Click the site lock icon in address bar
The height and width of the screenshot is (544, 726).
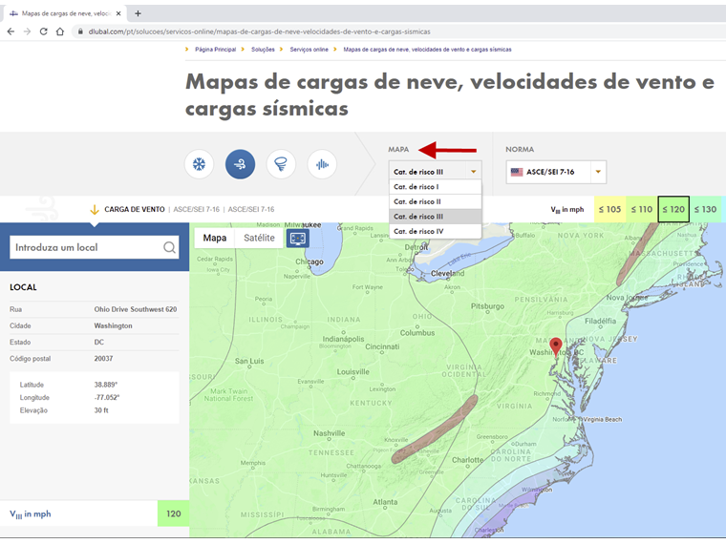(80, 31)
